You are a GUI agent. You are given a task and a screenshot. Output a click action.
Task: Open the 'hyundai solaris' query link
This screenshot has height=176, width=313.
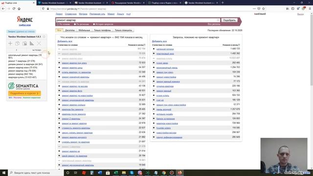click(163, 128)
